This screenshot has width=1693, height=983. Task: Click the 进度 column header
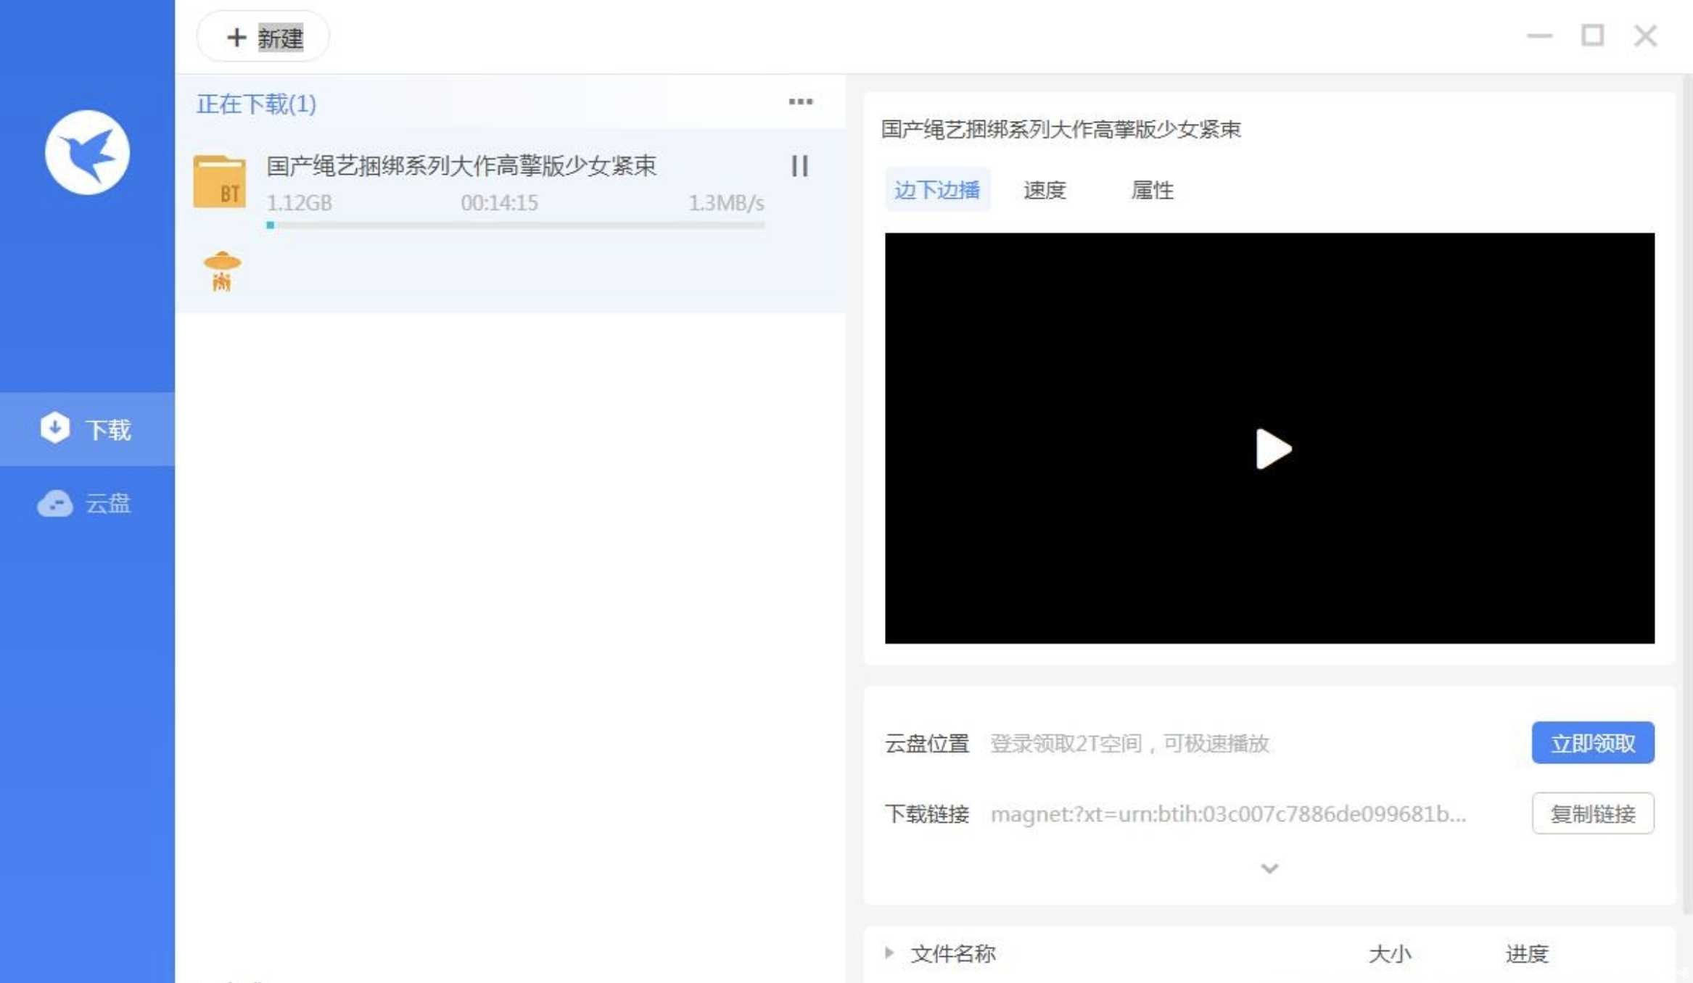1527,953
